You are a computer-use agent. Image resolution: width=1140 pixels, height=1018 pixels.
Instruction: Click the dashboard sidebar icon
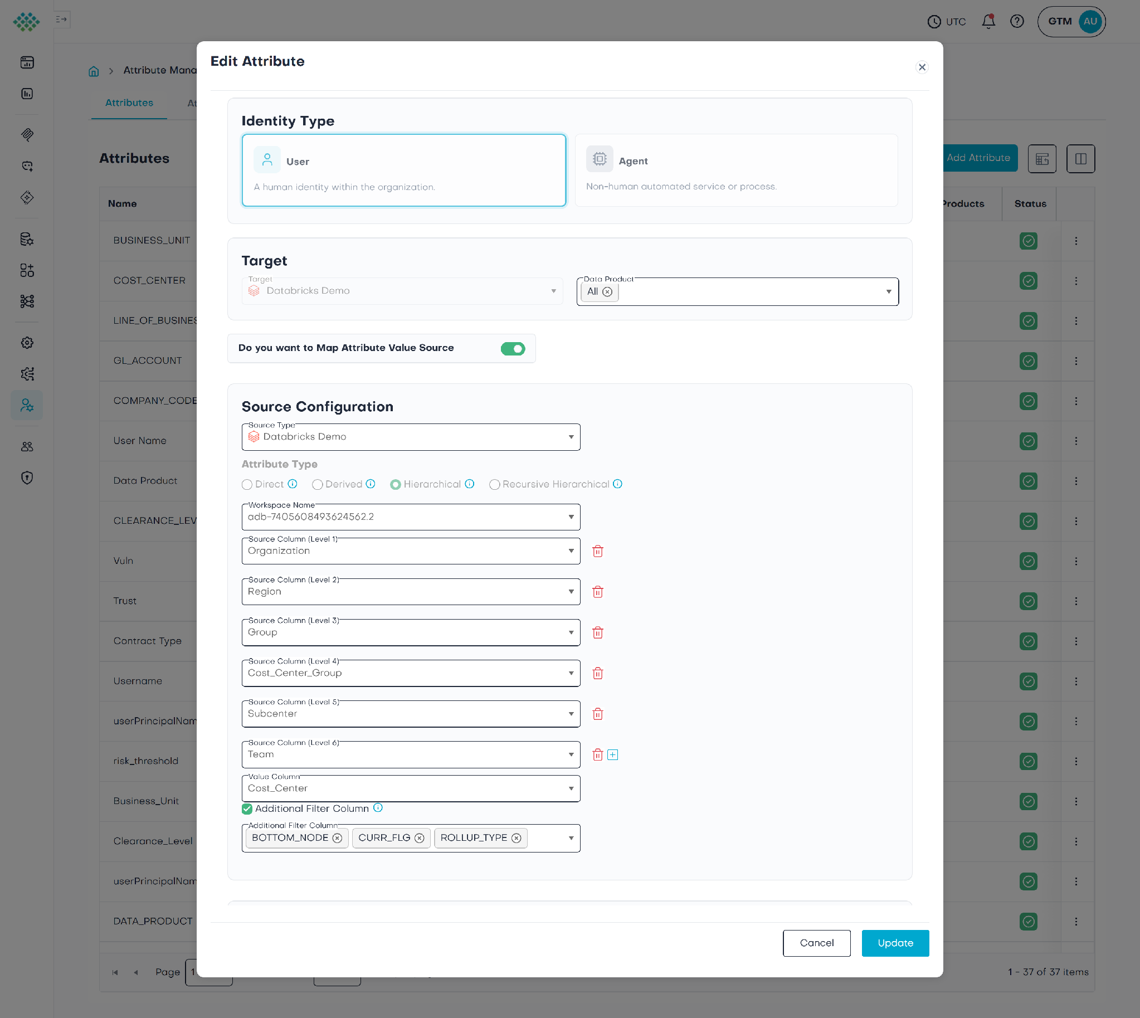(27, 62)
